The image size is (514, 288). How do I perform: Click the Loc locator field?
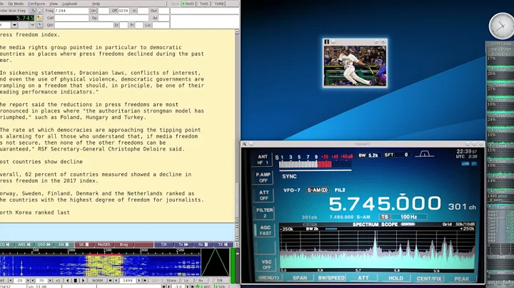point(161,25)
